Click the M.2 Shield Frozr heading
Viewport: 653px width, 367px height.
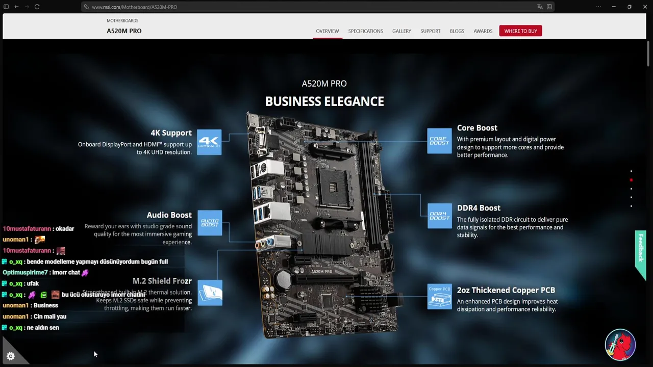[x=162, y=281]
